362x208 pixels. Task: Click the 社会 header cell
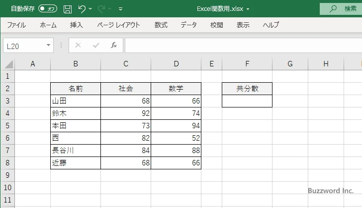(126, 89)
